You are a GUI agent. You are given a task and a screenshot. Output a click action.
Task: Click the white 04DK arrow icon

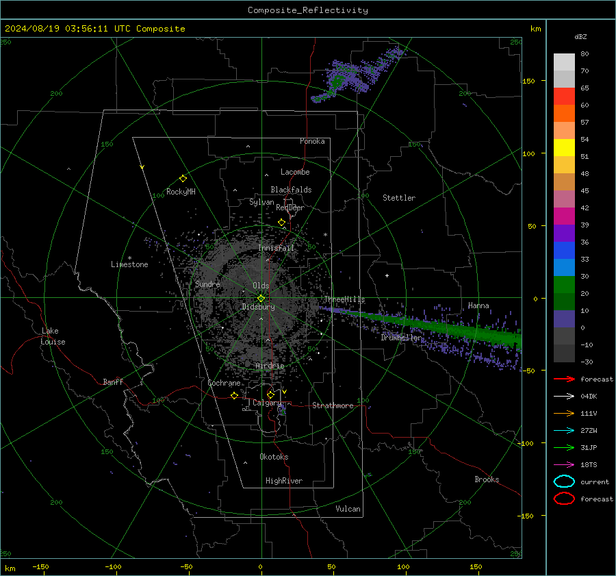pyautogui.click(x=564, y=397)
